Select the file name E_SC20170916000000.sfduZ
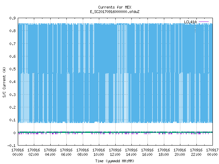 click(x=115, y=12)
